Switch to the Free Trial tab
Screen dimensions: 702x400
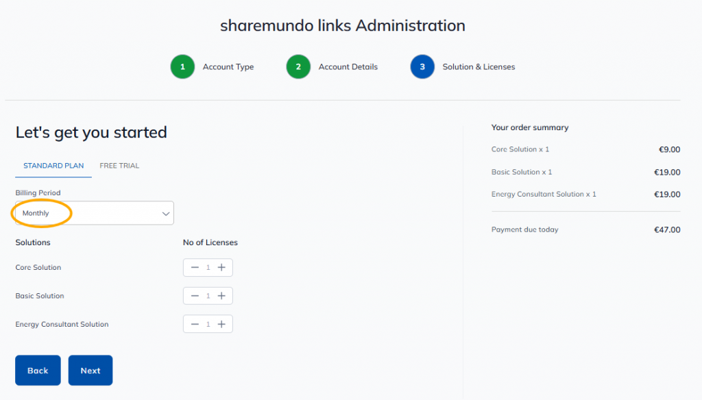119,166
